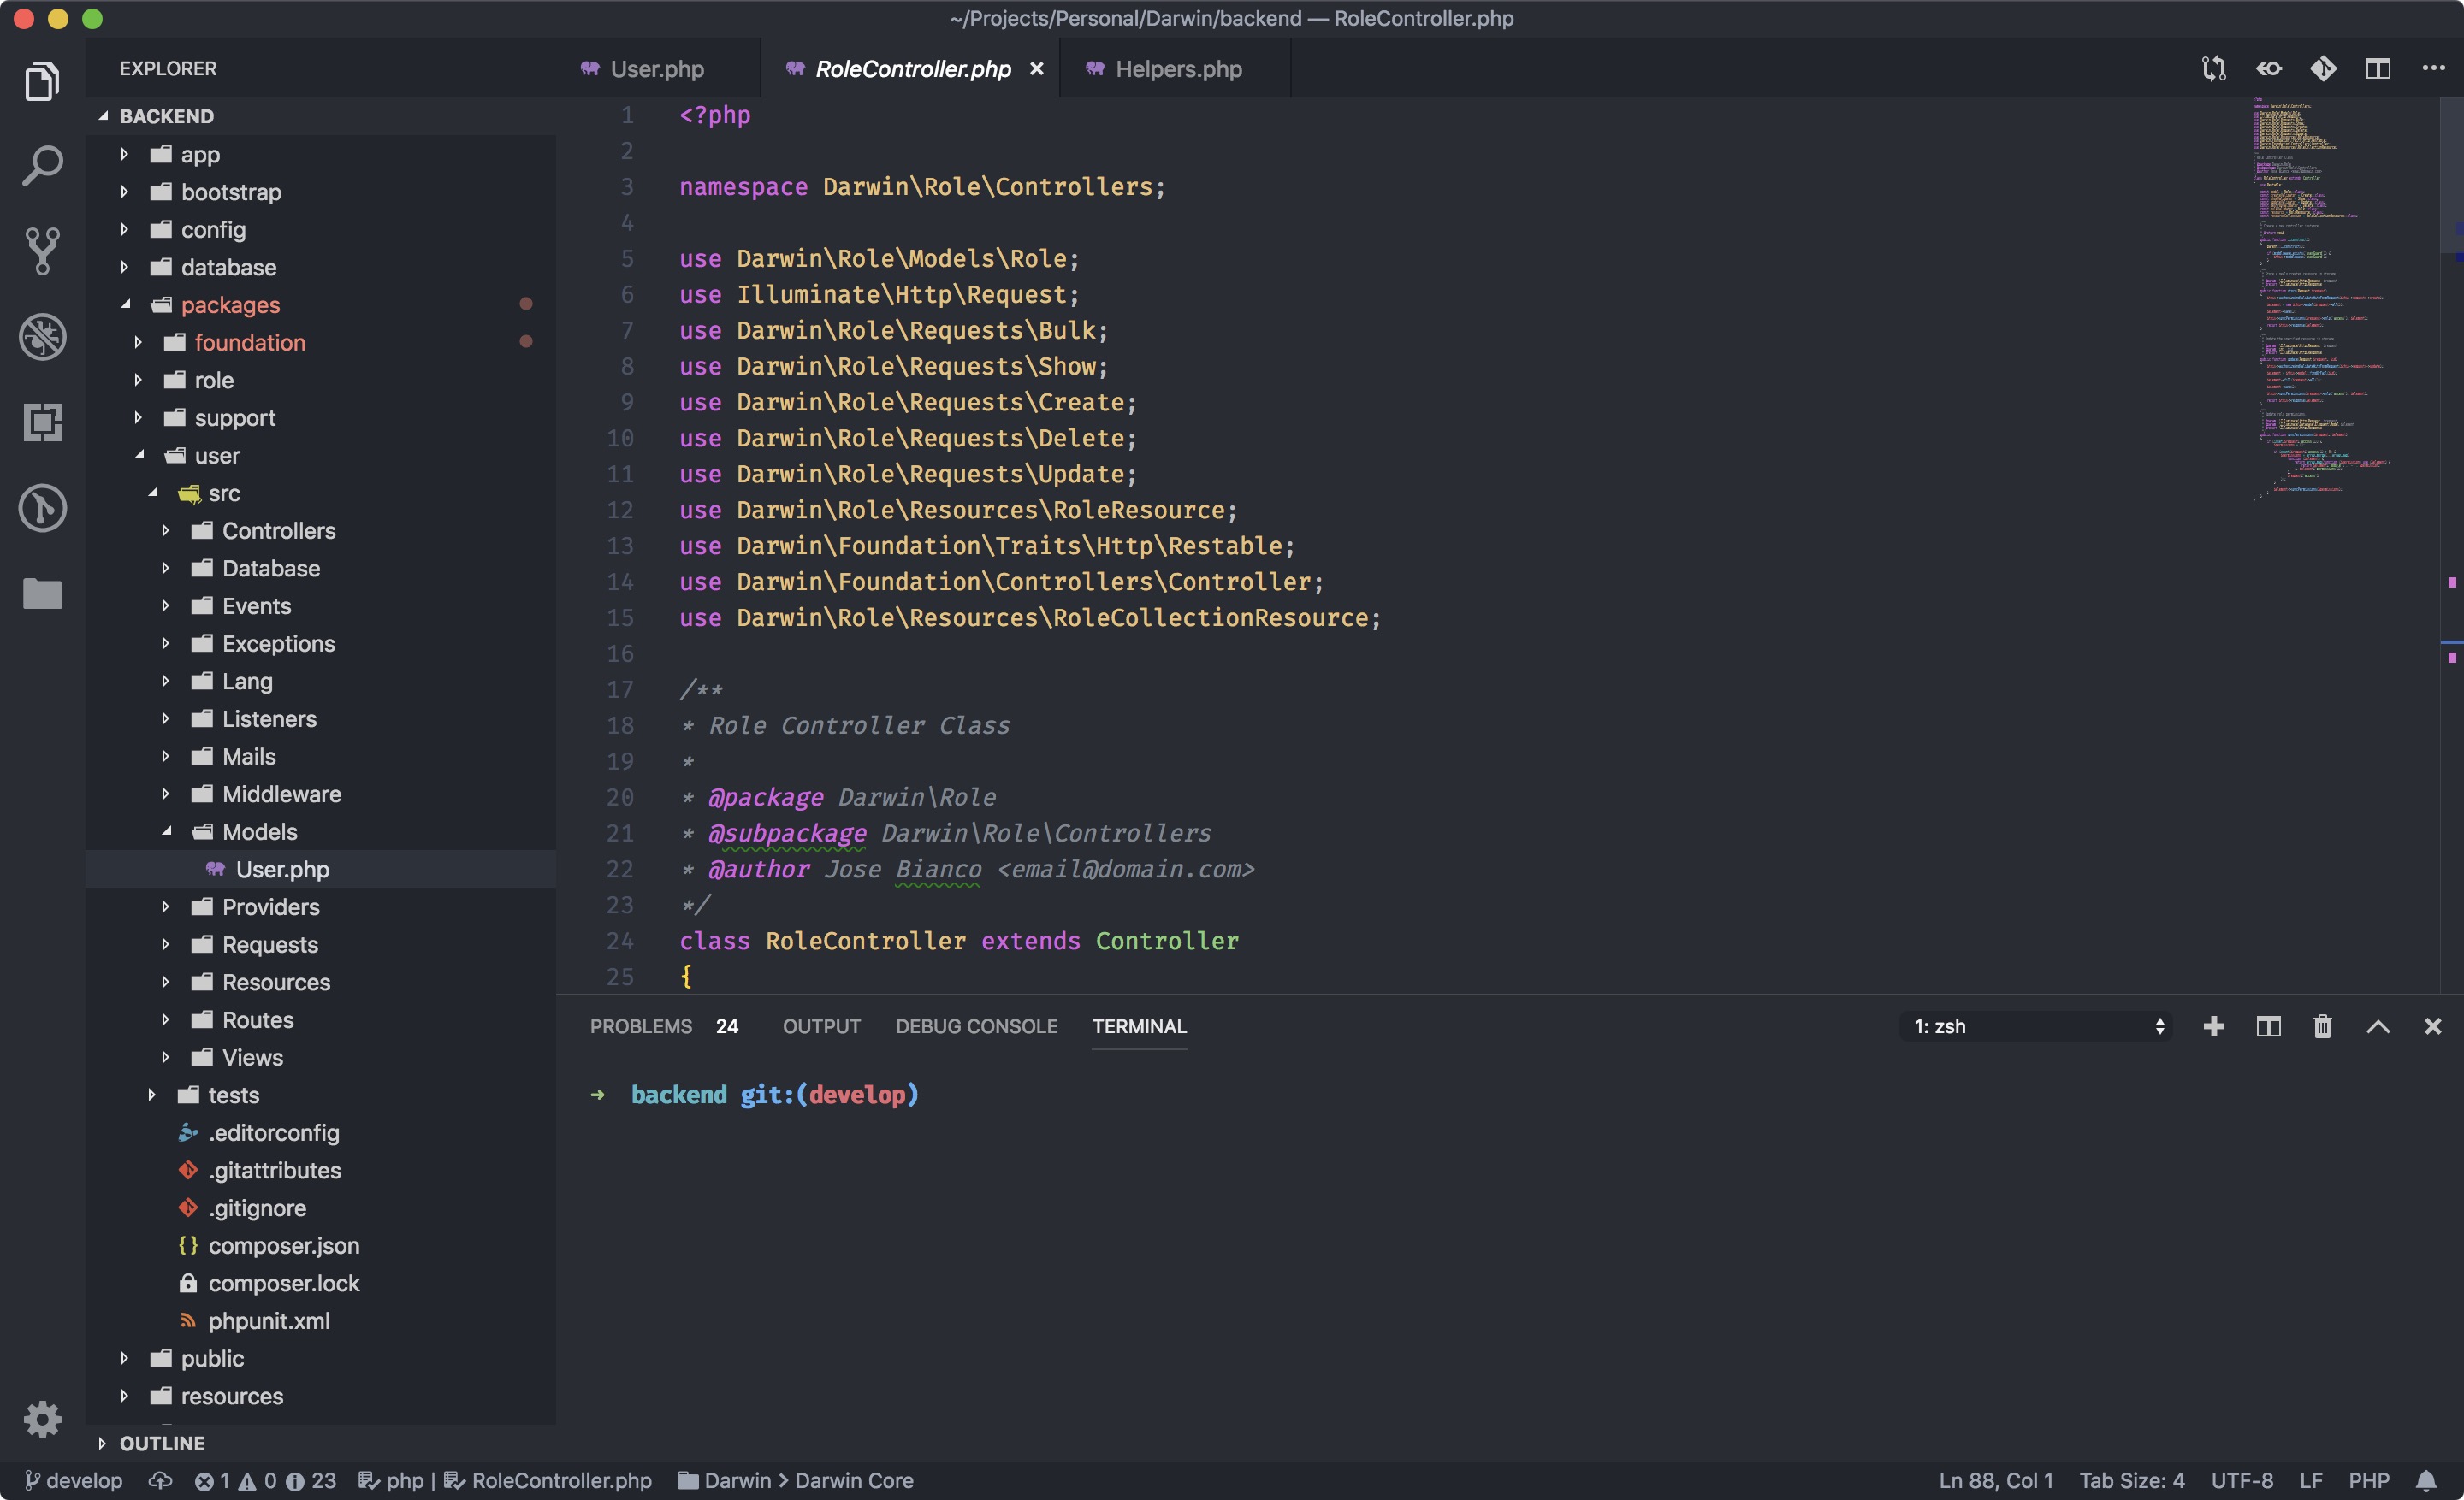This screenshot has height=1500, width=2464.
Task: Toggle the debug-disabled icon in the activity bar
Action: coord(42,337)
